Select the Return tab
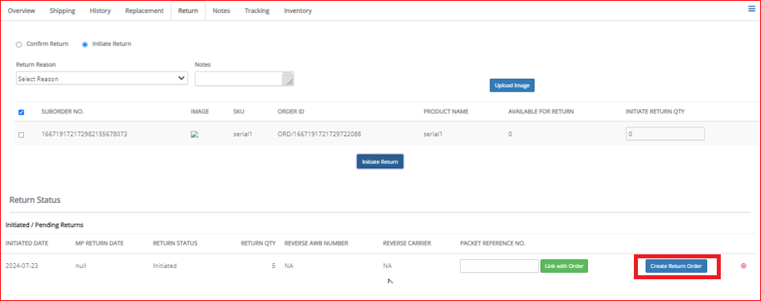Viewport: 761px width, 301px height. (x=187, y=10)
